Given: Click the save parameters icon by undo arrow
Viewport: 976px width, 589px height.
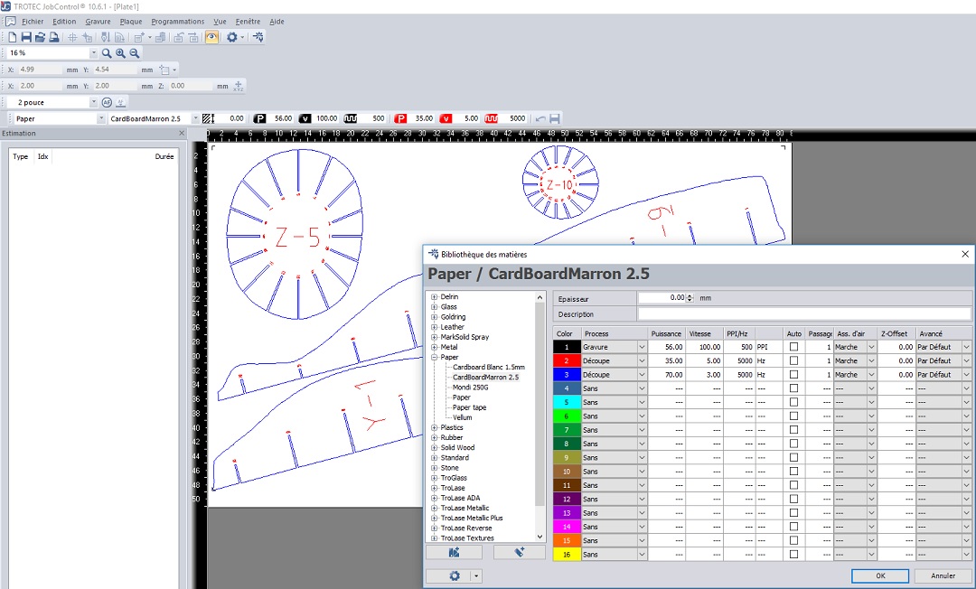Looking at the screenshot, I should pyautogui.click(x=555, y=119).
